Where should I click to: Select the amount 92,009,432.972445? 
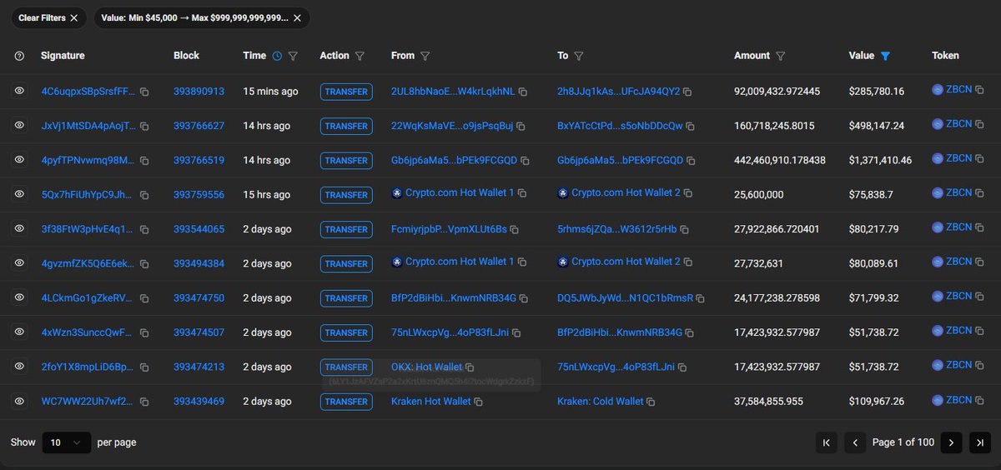coord(777,91)
